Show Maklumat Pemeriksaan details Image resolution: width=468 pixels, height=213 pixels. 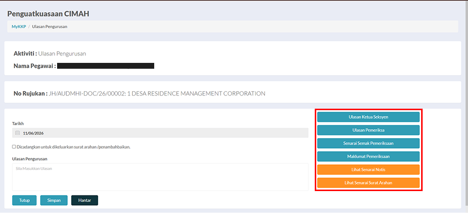[x=368, y=156]
